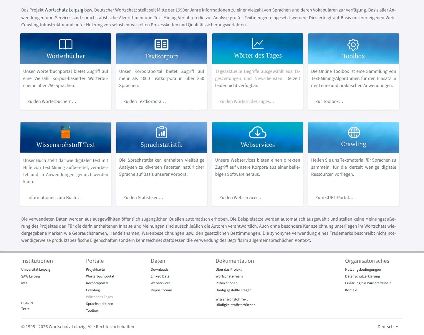Screen dimensions: 424x335
Task: Click the orange book cover thumbnail
Action: point(66,132)
